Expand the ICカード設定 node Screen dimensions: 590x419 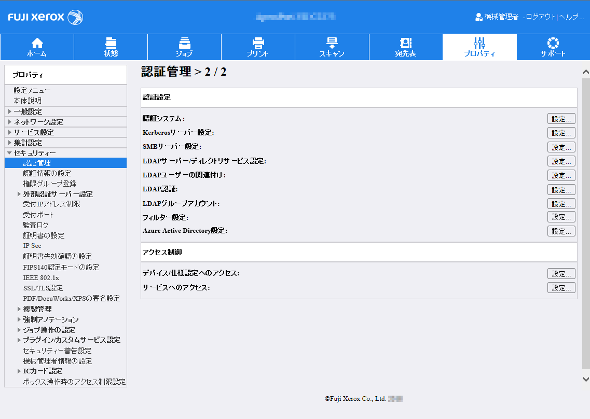pos(19,371)
